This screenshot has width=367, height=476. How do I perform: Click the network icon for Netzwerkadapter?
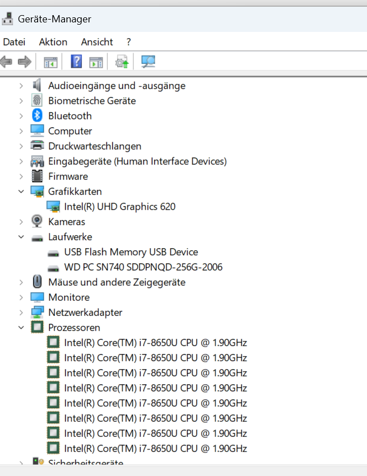37,312
